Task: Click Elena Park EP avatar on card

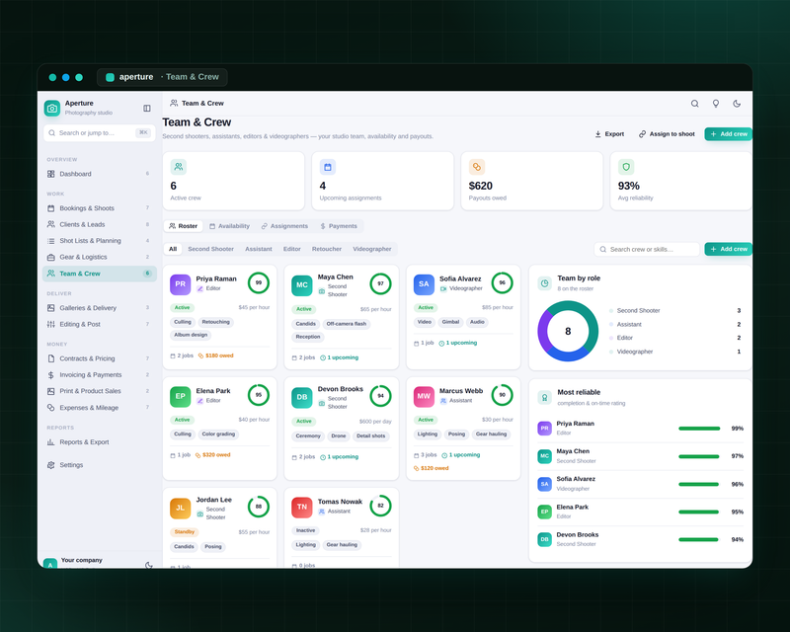Action: (x=181, y=396)
